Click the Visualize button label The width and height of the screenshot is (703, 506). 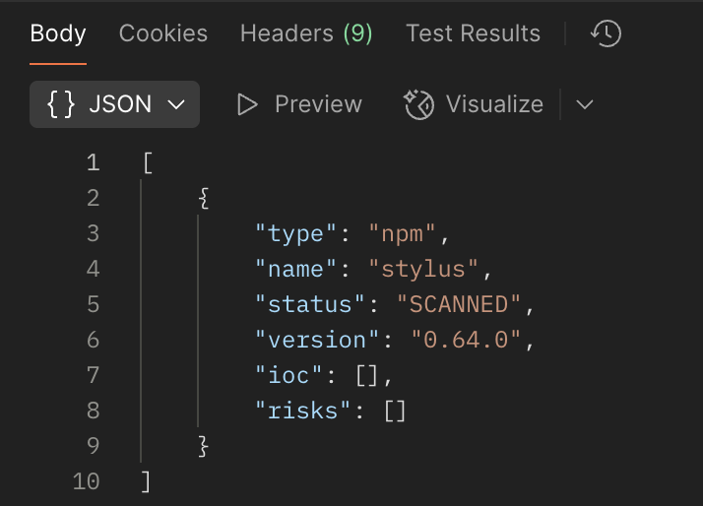494,104
